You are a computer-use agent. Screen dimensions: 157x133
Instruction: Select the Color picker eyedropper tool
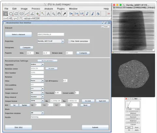click(x=64, y=14)
